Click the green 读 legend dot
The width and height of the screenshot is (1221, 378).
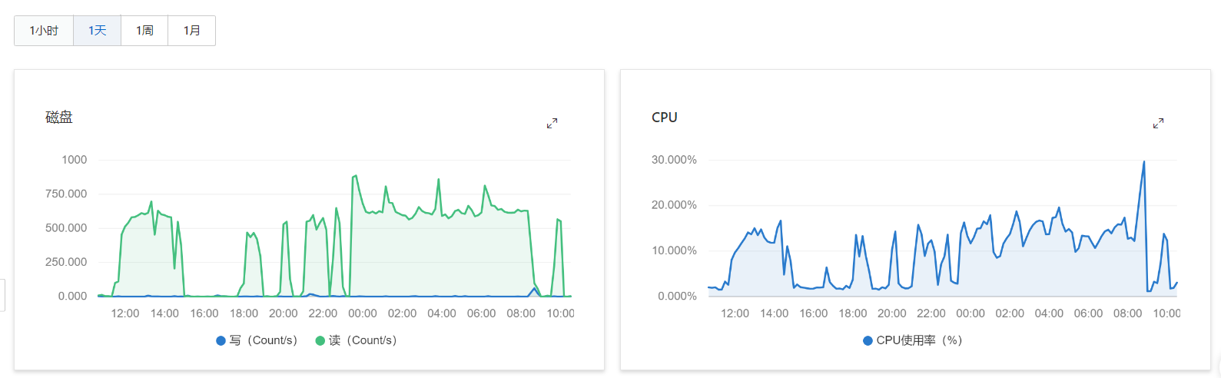click(x=320, y=340)
